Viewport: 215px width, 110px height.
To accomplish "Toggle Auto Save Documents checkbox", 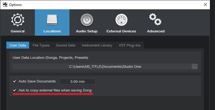I will 15,81.
